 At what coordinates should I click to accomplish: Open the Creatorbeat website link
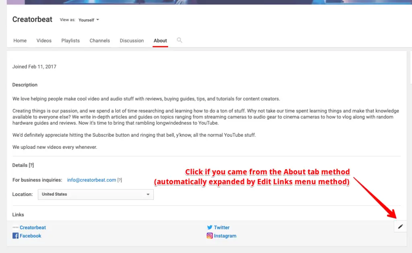(33, 228)
